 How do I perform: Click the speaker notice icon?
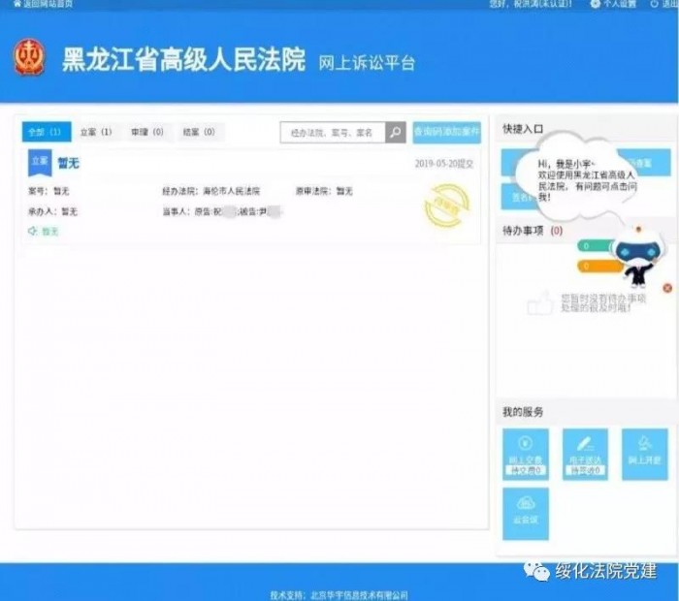pos(32,231)
